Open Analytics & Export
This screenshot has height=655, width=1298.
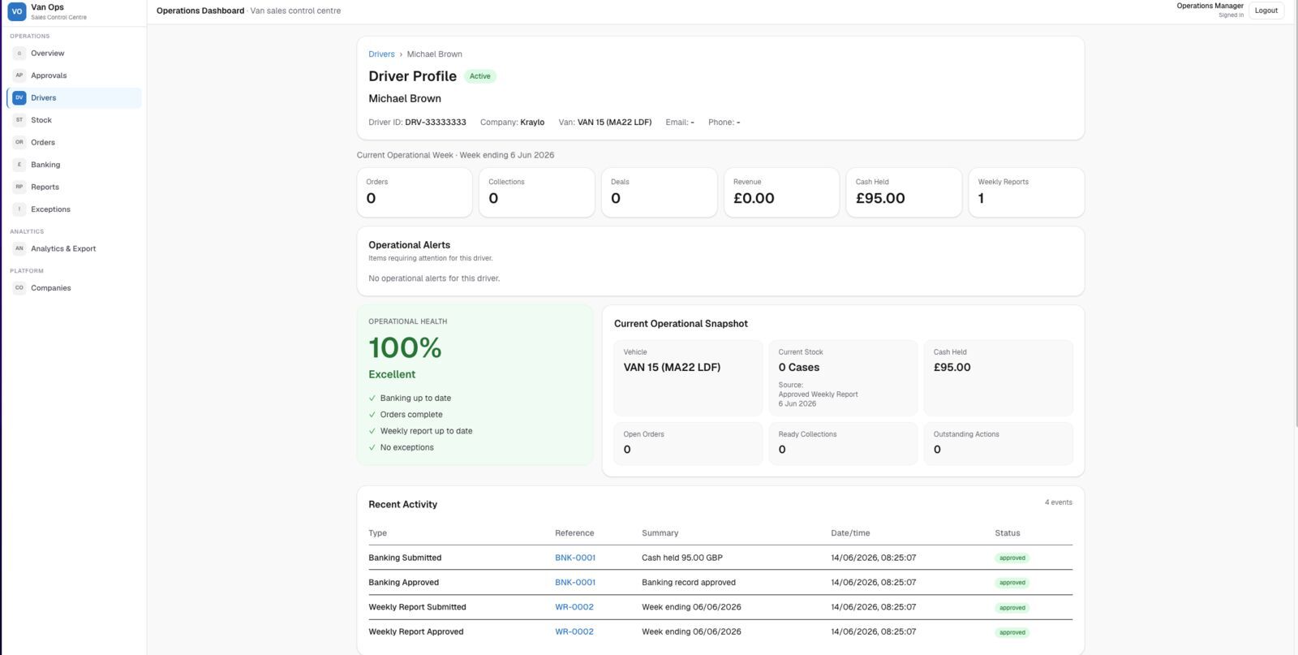click(x=75, y=248)
